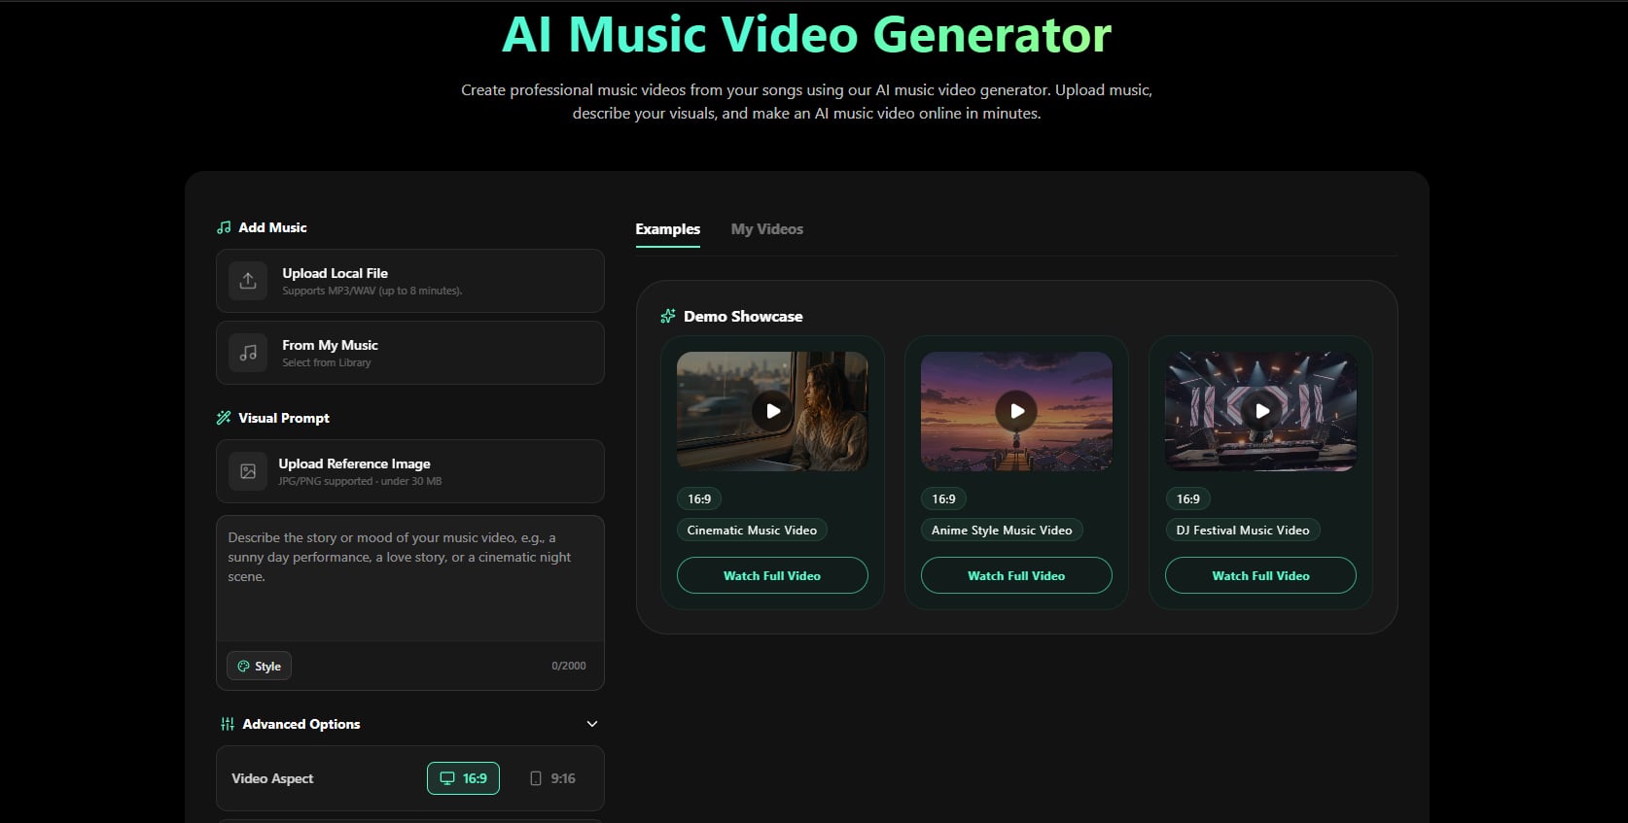Click the upload arrow icon for local file

pyautogui.click(x=248, y=281)
